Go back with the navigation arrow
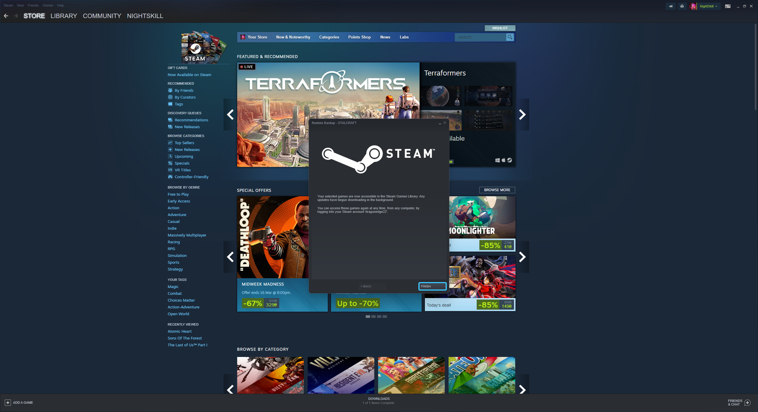The image size is (758, 412). coord(6,16)
